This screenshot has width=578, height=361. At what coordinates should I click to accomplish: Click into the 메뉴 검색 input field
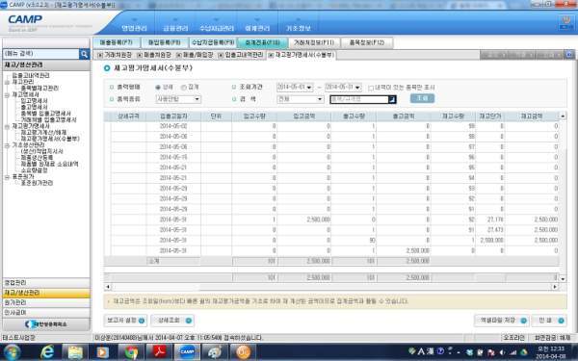pos(40,54)
